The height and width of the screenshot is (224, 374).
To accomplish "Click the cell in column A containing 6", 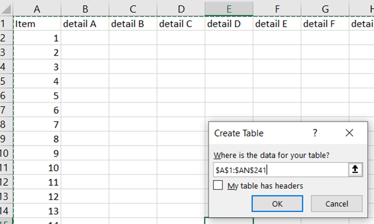I will [x=37, y=110].
